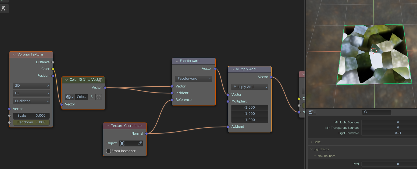
Task: Click the object icon in Texture Coordinate's Object field
Action: (122, 144)
